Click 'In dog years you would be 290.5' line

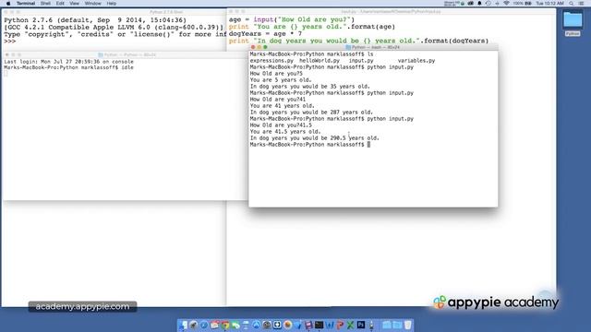314,138
